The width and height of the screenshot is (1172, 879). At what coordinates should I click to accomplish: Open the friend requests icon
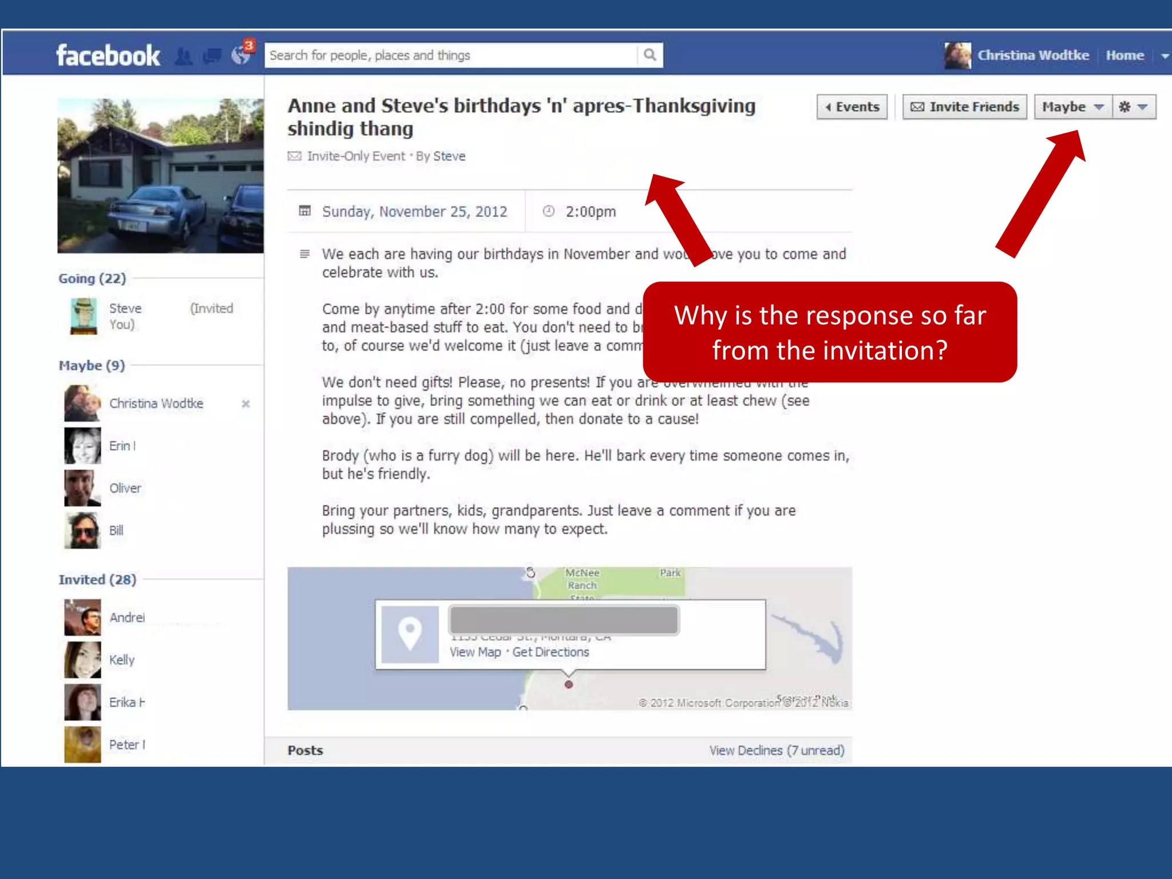(x=184, y=56)
